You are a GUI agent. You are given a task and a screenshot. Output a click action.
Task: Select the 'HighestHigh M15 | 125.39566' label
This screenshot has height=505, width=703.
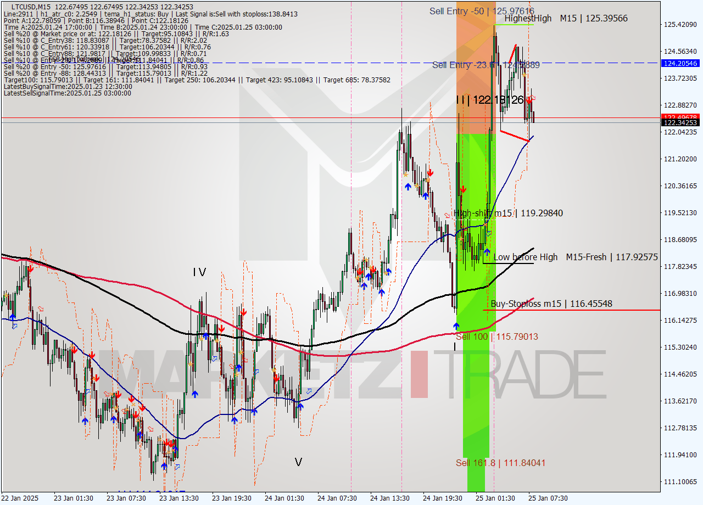click(566, 19)
